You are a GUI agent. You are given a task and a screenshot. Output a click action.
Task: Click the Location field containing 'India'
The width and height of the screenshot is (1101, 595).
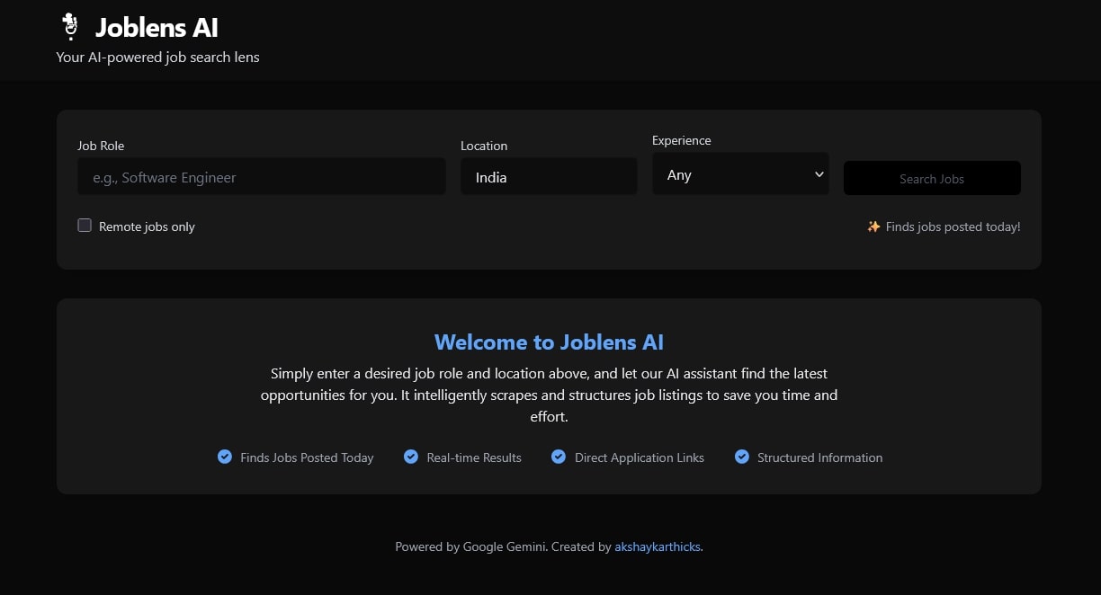coord(549,177)
